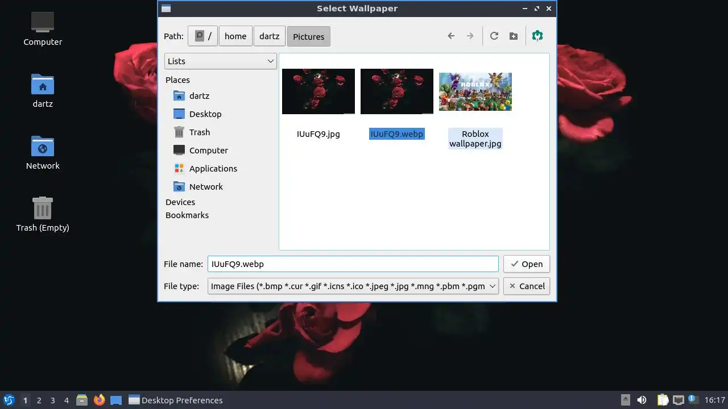Click the green hidden-files icon in toolbar

pos(537,36)
